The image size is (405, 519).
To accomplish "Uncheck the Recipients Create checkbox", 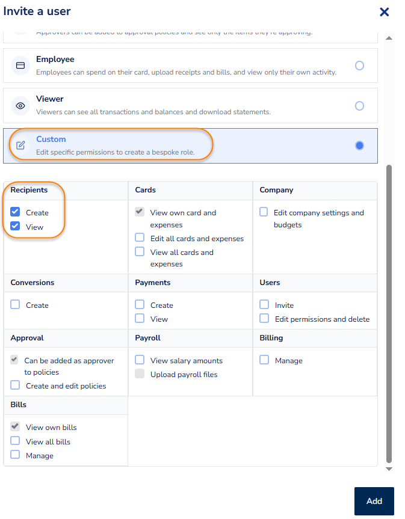I will [x=16, y=212].
